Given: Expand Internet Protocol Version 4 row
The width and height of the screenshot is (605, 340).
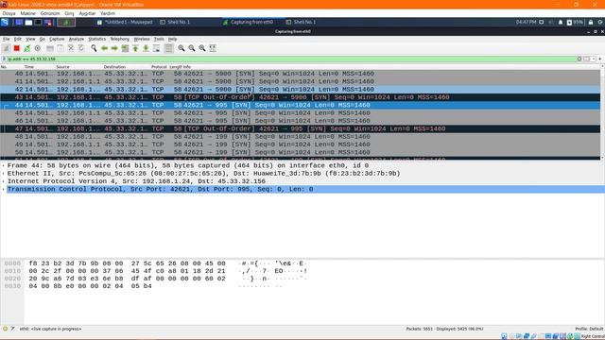Looking at the screenshot, I should (x=4, y=181).
